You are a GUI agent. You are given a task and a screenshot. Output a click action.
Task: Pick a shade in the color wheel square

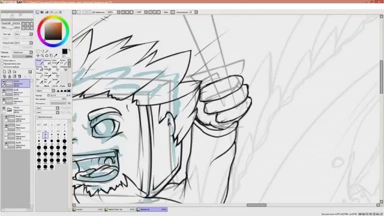pyautogui.click(x=53, y=31)
